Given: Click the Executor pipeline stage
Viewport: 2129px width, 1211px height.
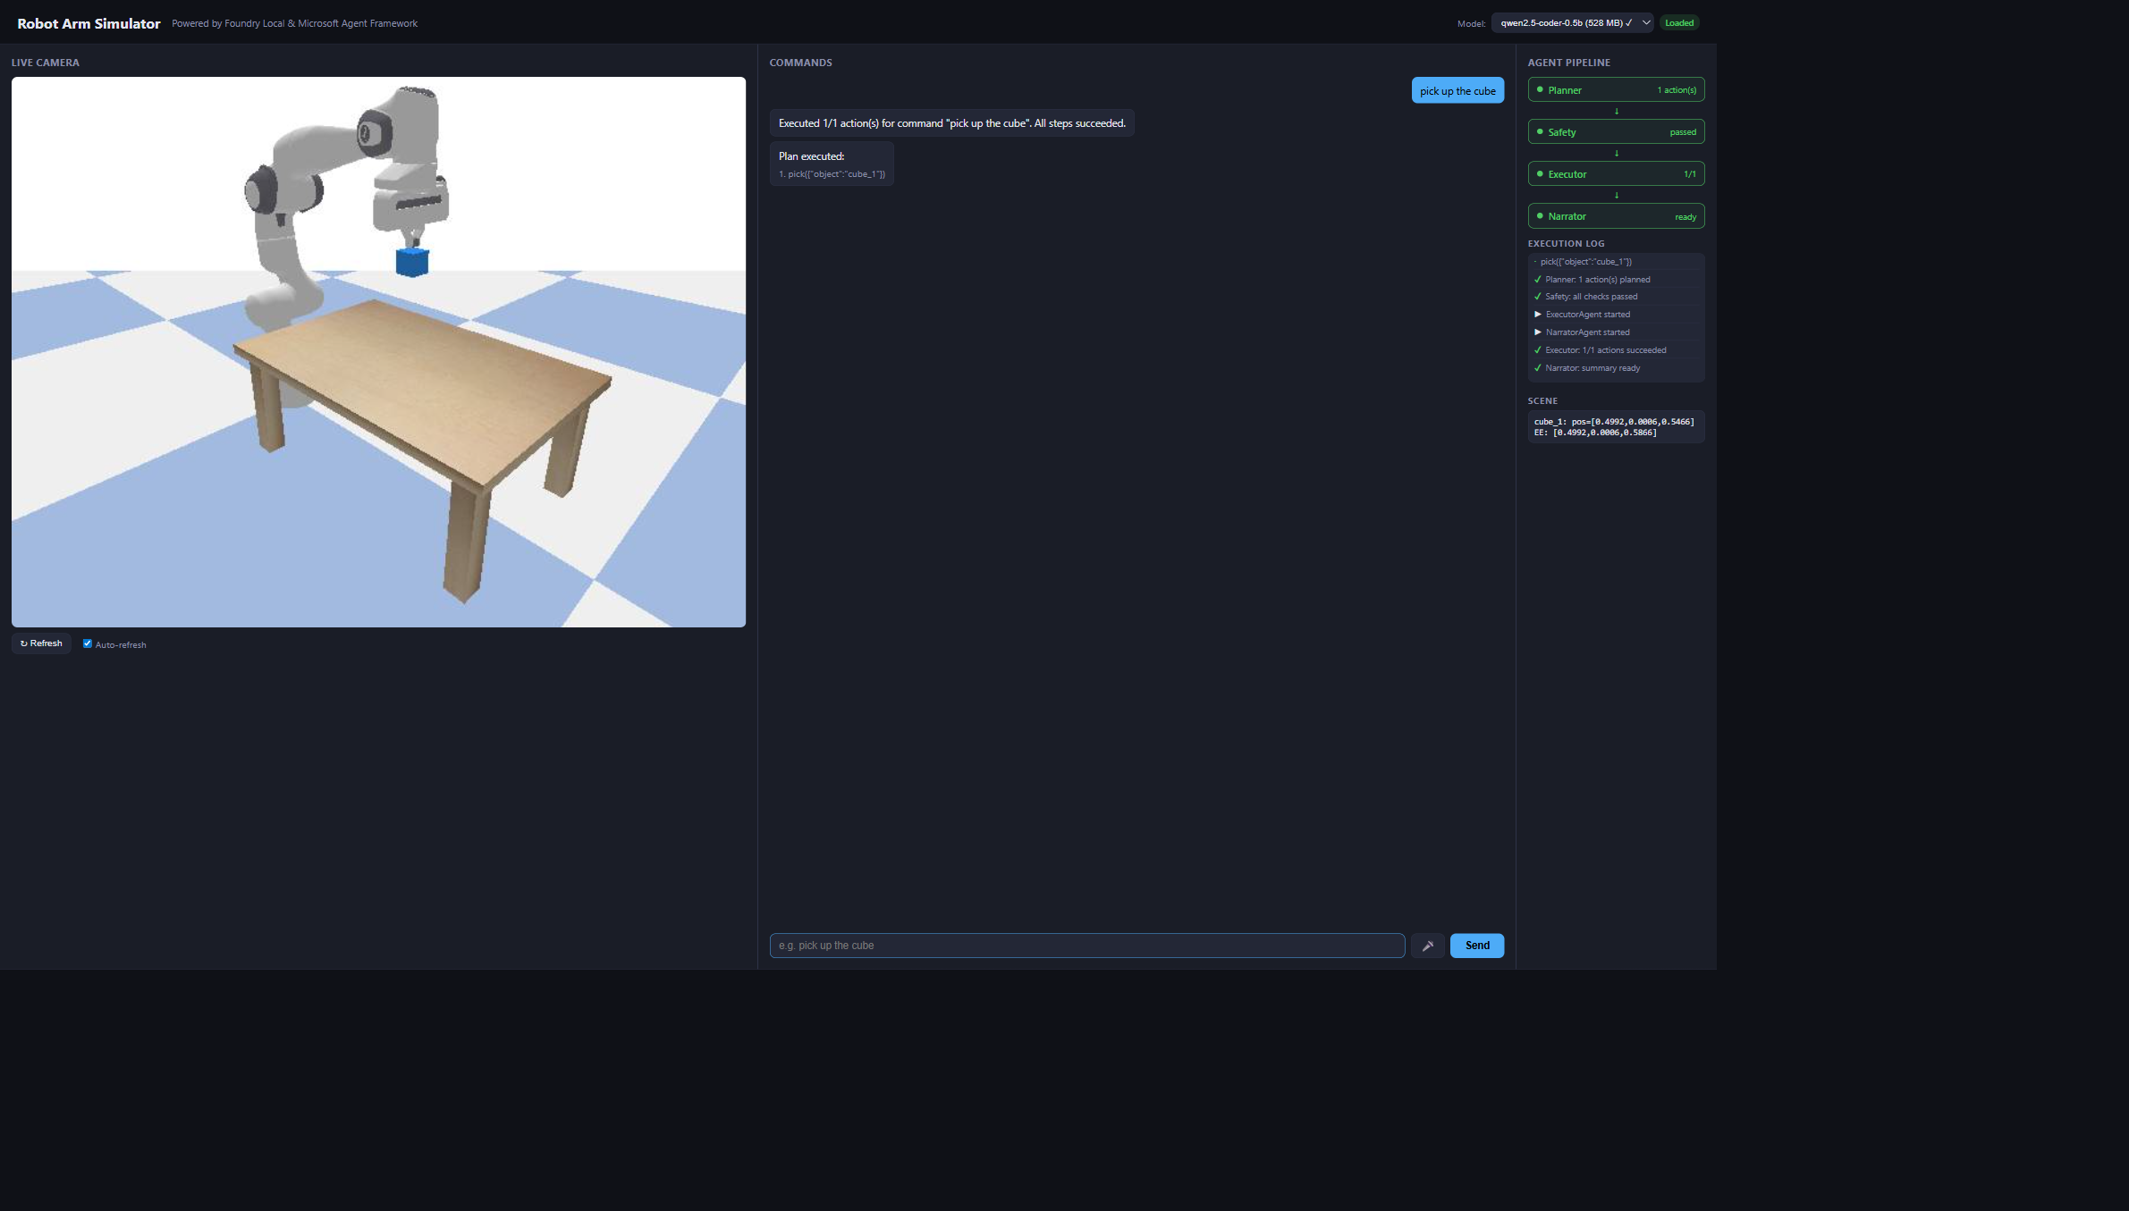Looking at the screenshot, I should coord(1615,174).
